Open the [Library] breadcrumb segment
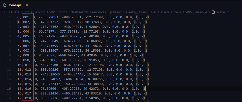 click(x=116, y=12)
